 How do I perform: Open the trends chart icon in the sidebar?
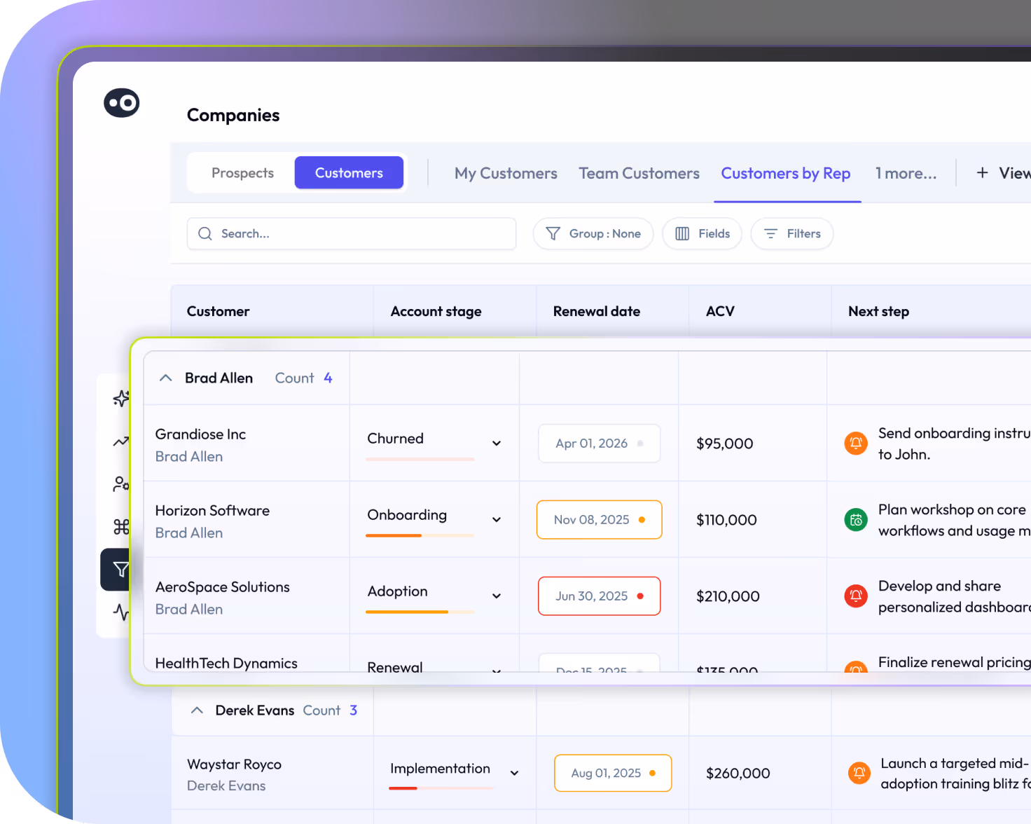coord(120,441)
